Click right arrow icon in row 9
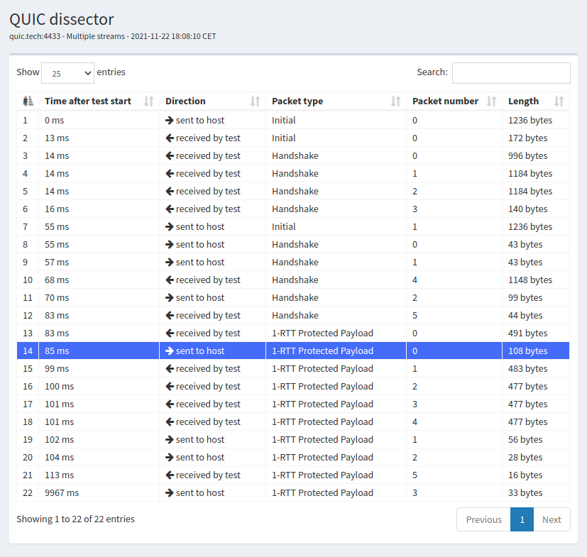 click(170, 262)
